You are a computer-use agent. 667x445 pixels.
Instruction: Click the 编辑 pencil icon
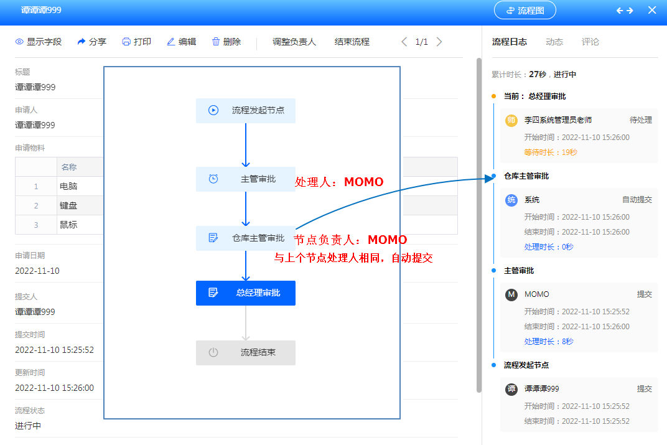(x=171, y=42)
